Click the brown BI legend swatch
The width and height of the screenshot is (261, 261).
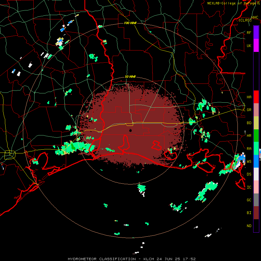(x=256, y=213)
